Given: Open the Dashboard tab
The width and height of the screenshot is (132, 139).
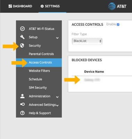Looking at the screenshot, I should (20, 6).
